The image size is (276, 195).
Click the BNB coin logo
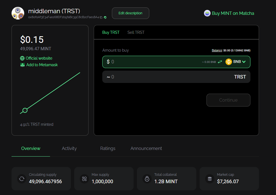(229, 62)
